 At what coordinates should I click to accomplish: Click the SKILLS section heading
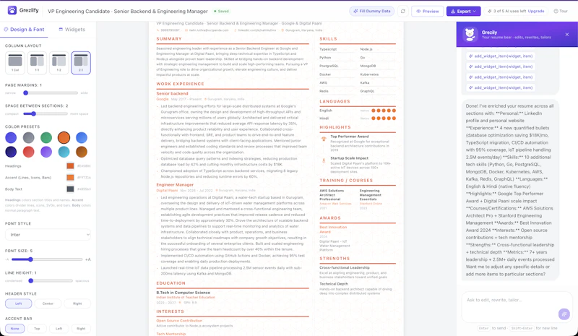[x=329, y=39]
